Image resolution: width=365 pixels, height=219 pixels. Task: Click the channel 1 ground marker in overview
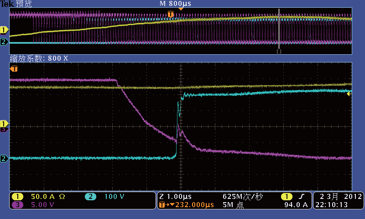(4, 30)
